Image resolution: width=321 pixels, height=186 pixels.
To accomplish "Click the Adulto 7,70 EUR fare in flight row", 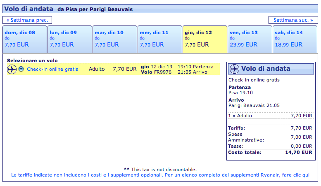I will click(112, 69).
